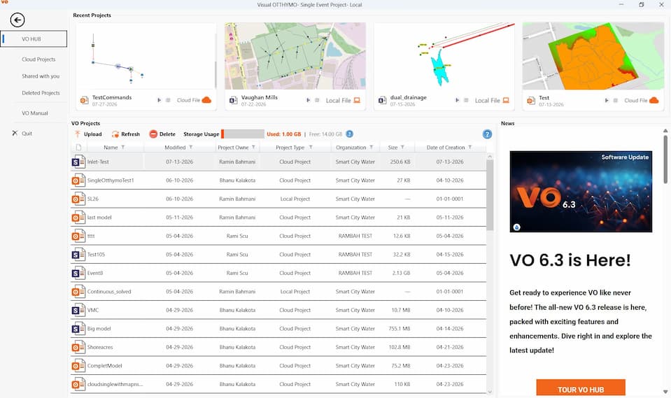Image resolution: width=671 pixels, height=398 pixels.
Task: Open the Test project orange map thumbnail
Action: pos(593,56)
